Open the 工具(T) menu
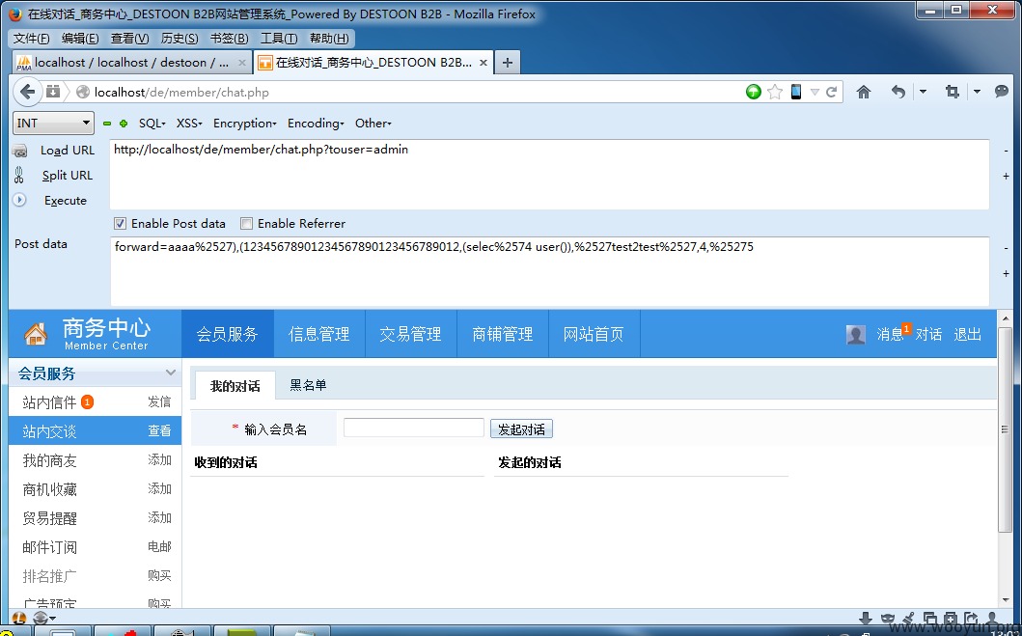Image resolution: width=1022 pixels, height=636 pixels. point(279,39)
